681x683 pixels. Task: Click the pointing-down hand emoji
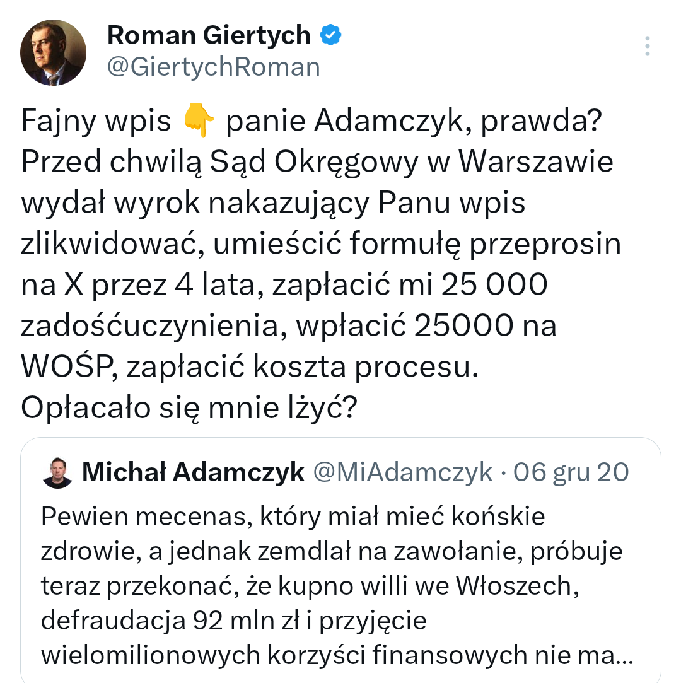[x=199, y=120]
